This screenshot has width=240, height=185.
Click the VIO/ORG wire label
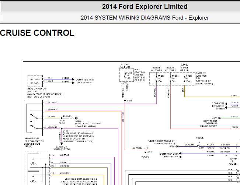pyautogui.click(x=52, y=110)
